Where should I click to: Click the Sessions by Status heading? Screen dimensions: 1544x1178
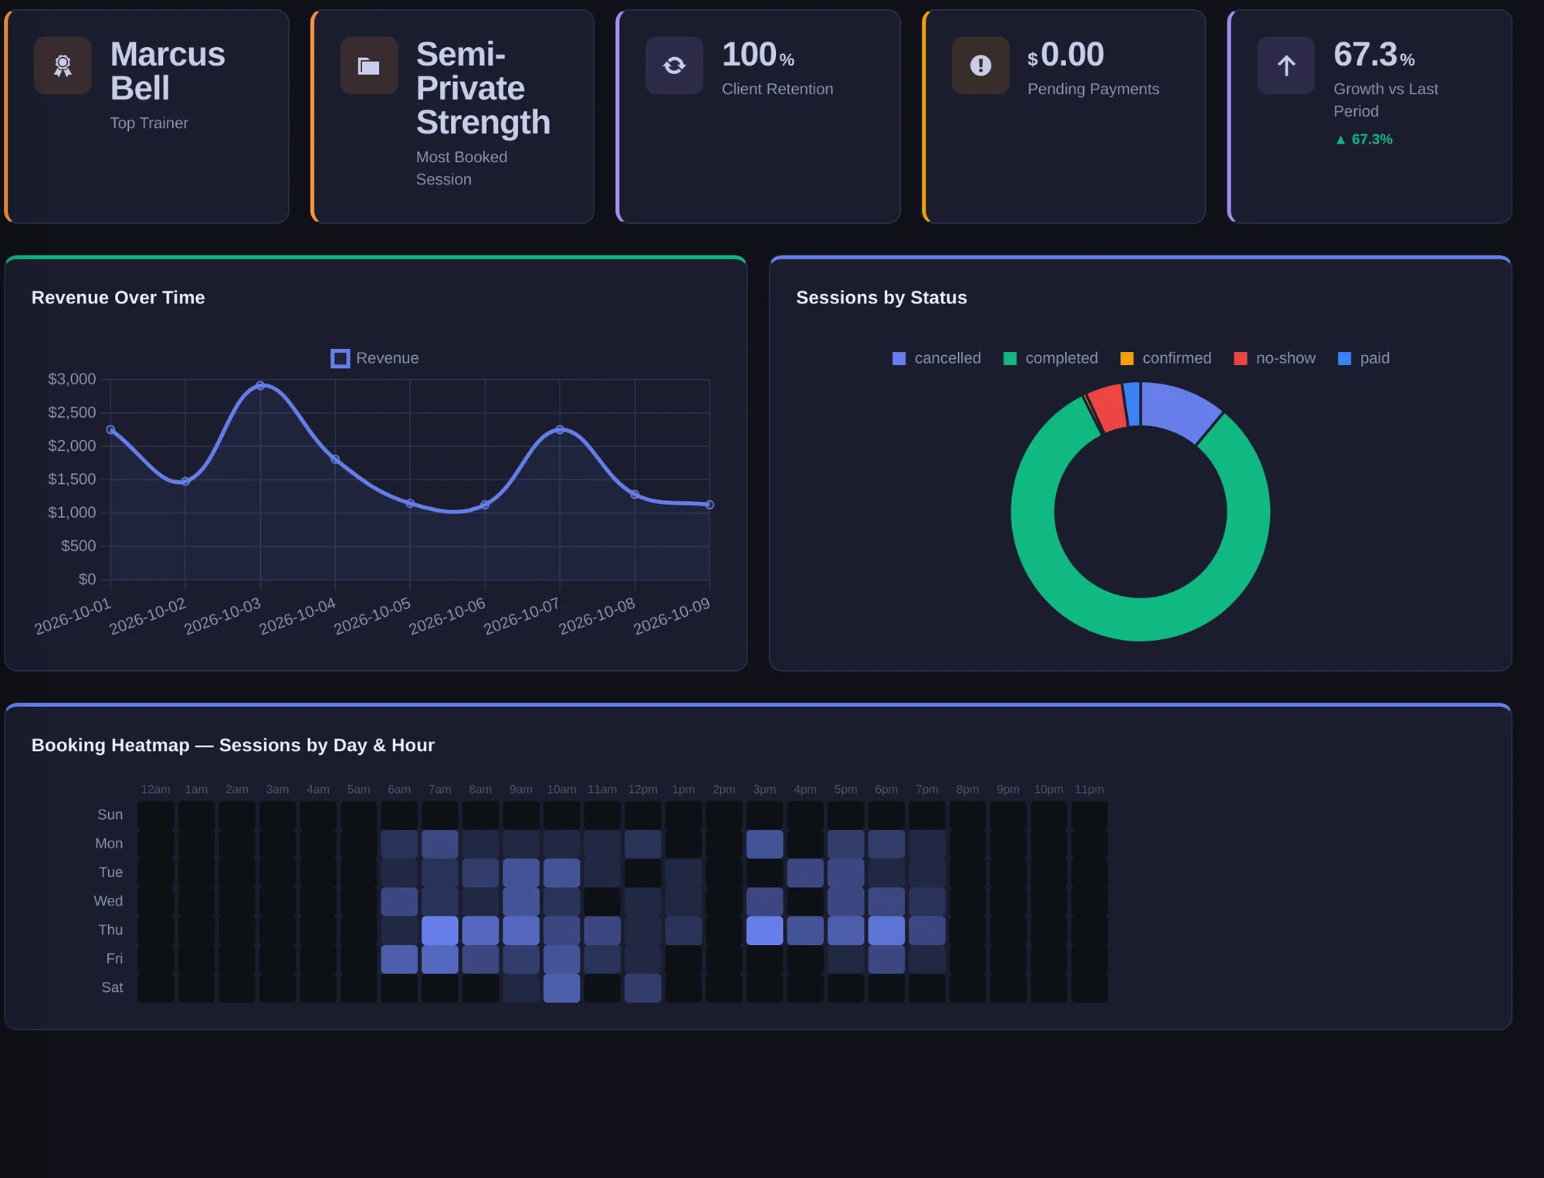click(881, 298)
